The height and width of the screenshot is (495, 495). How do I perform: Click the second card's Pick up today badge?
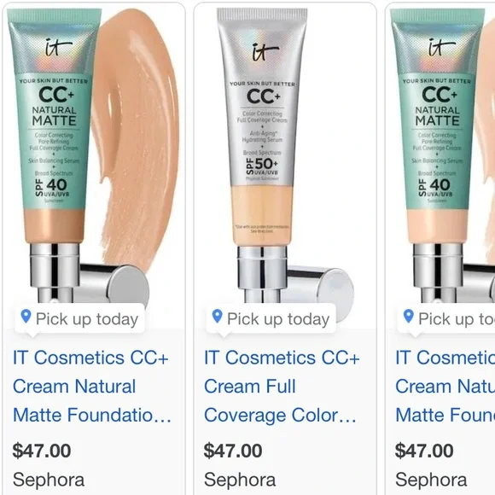(271, 318)
